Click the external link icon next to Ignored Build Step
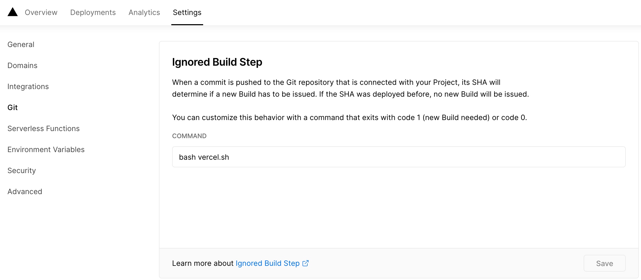This screenshot has width=641, height=280. (x=306, y=263)
